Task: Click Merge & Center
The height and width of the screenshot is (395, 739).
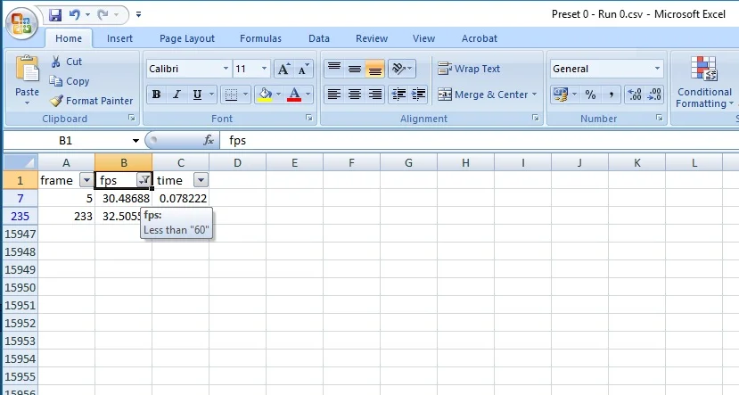Action: click(x=482, y=95)
